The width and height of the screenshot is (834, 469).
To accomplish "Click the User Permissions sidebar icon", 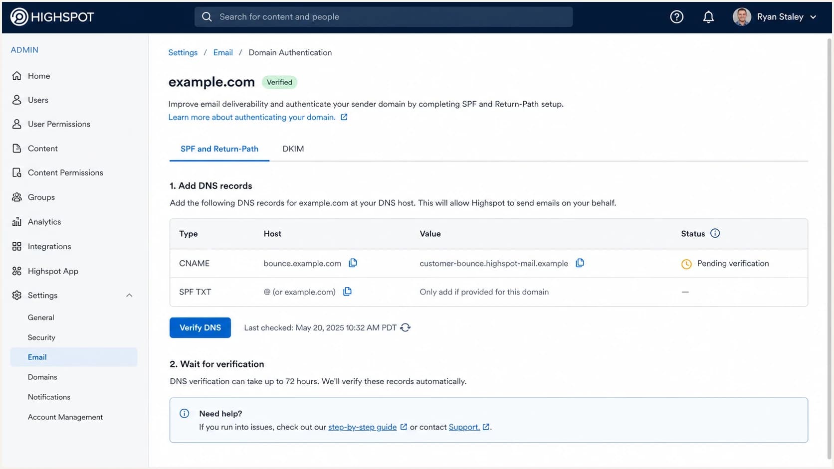I will pos(17,124).
